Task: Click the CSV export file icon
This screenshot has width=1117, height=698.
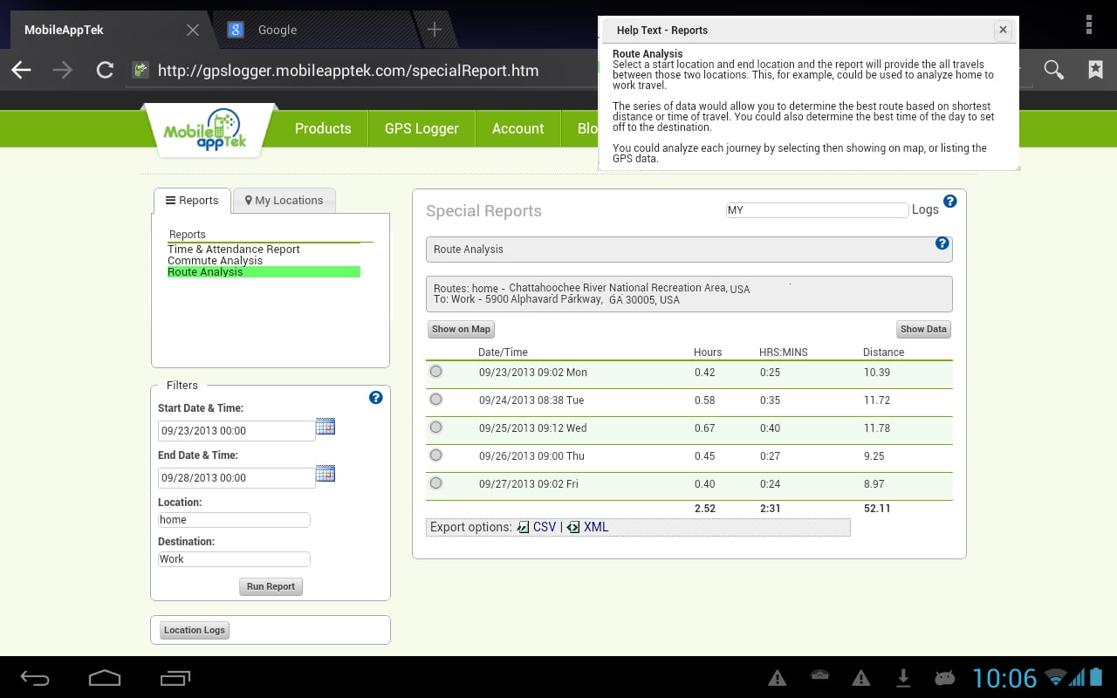Action: [x=523, y=528]
